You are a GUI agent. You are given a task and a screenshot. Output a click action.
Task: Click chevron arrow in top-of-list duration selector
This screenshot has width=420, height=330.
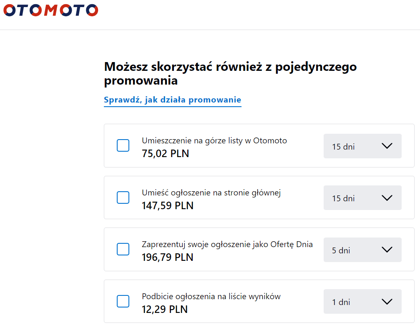[x=387, y=146]
